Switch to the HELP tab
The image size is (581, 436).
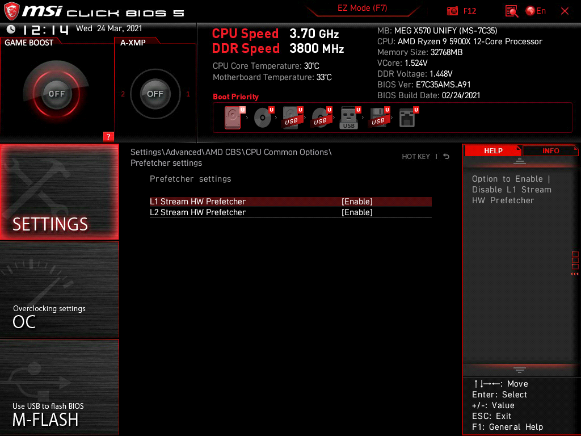point(493,151)
